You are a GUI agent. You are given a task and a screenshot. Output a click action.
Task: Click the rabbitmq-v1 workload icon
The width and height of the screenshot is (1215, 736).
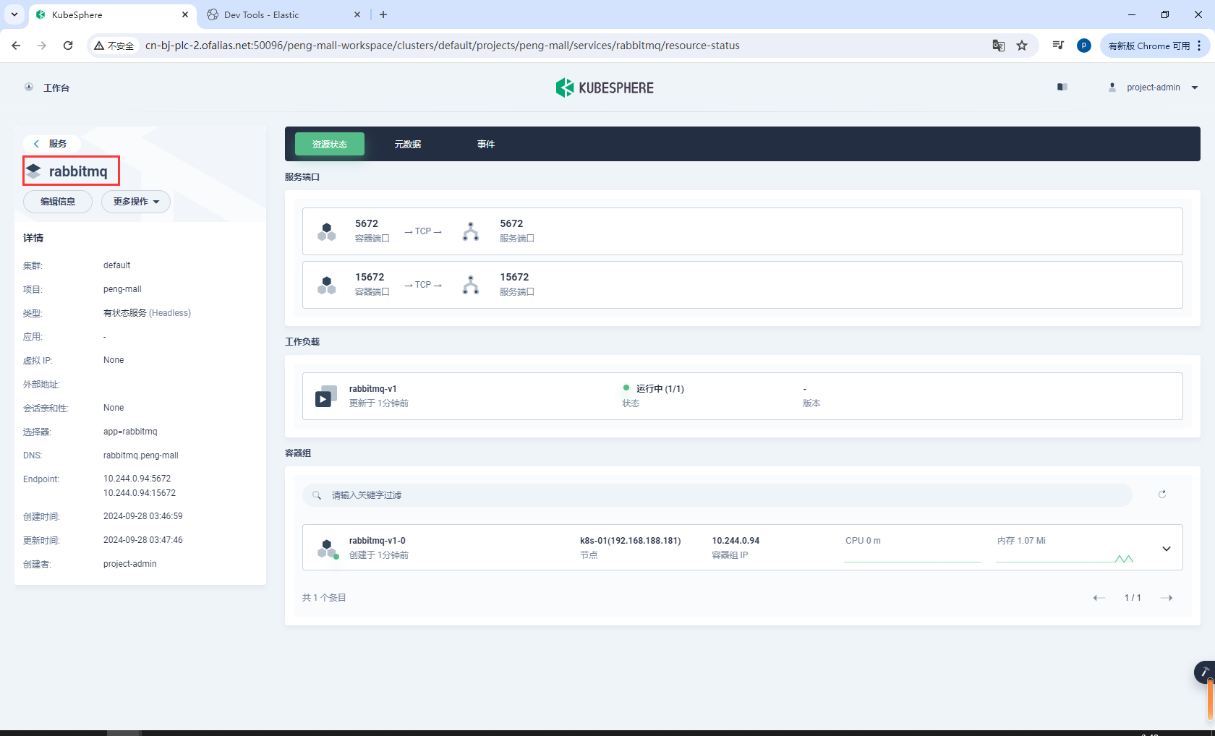tap(325, 396)
